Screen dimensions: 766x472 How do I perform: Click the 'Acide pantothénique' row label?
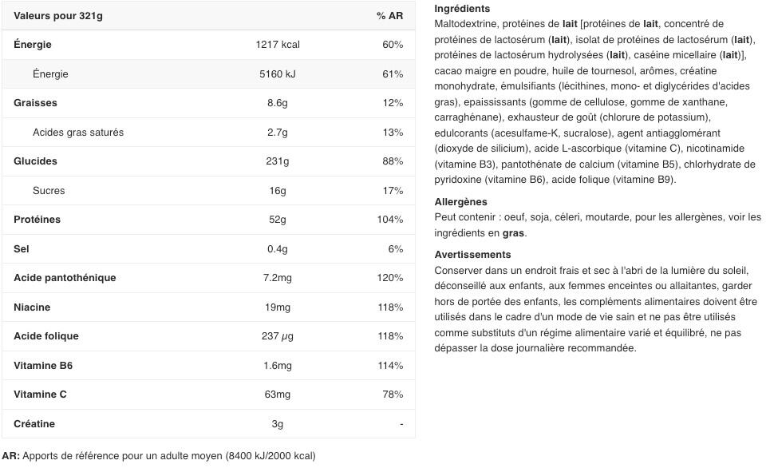point(65,277)
